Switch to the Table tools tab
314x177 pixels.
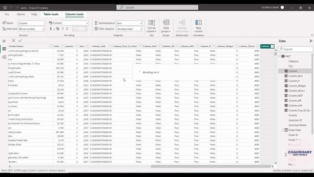51,14
